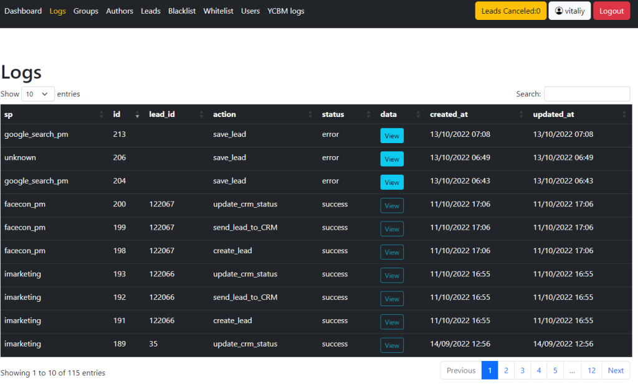638x392 pixels.
Task: Click the Logout button
Action: (x=611, y=11)
